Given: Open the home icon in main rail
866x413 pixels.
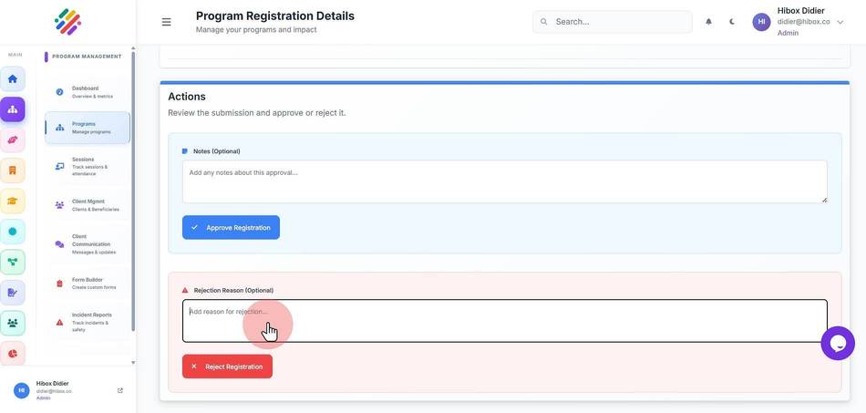Looking at the screenshot, I should point(13,79).
